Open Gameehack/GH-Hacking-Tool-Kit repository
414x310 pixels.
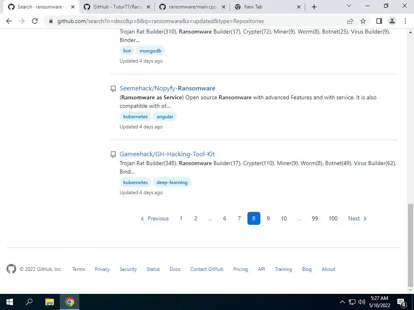click(167, 154)
